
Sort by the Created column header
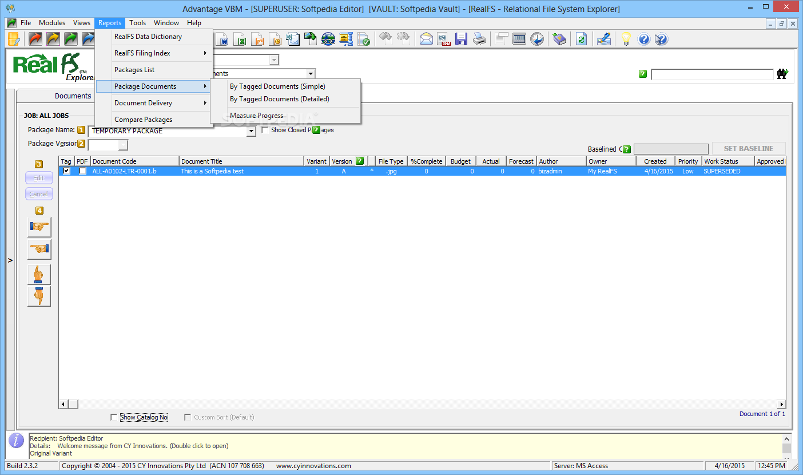pos(655,161)
